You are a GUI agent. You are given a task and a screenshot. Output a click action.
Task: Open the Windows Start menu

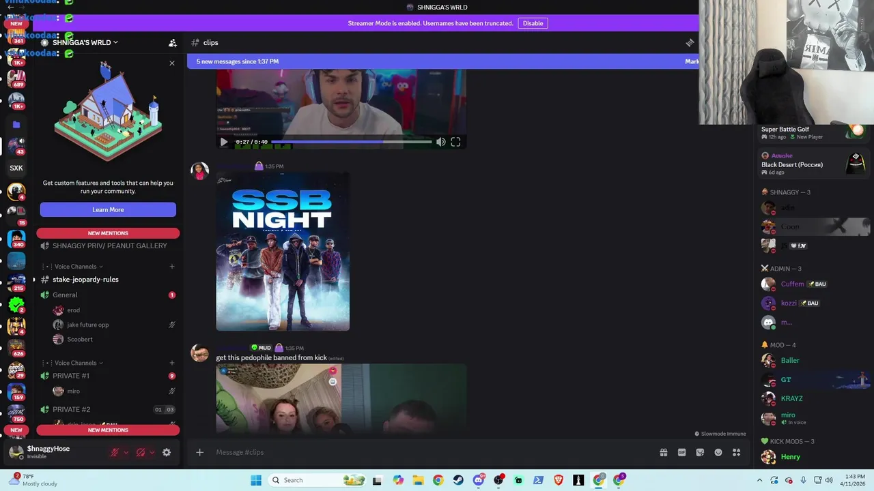(x=255, y=480)
